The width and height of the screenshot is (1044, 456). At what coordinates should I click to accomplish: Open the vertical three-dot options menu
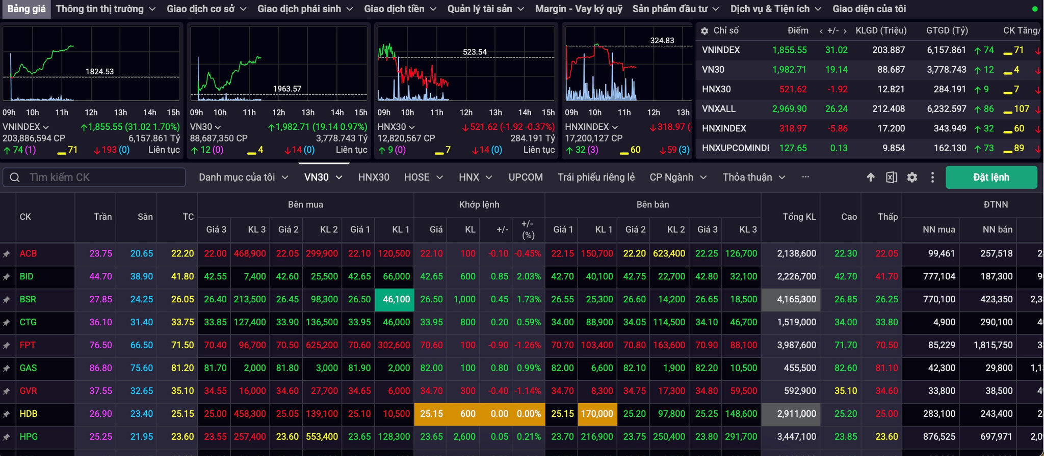click(932, 177)
